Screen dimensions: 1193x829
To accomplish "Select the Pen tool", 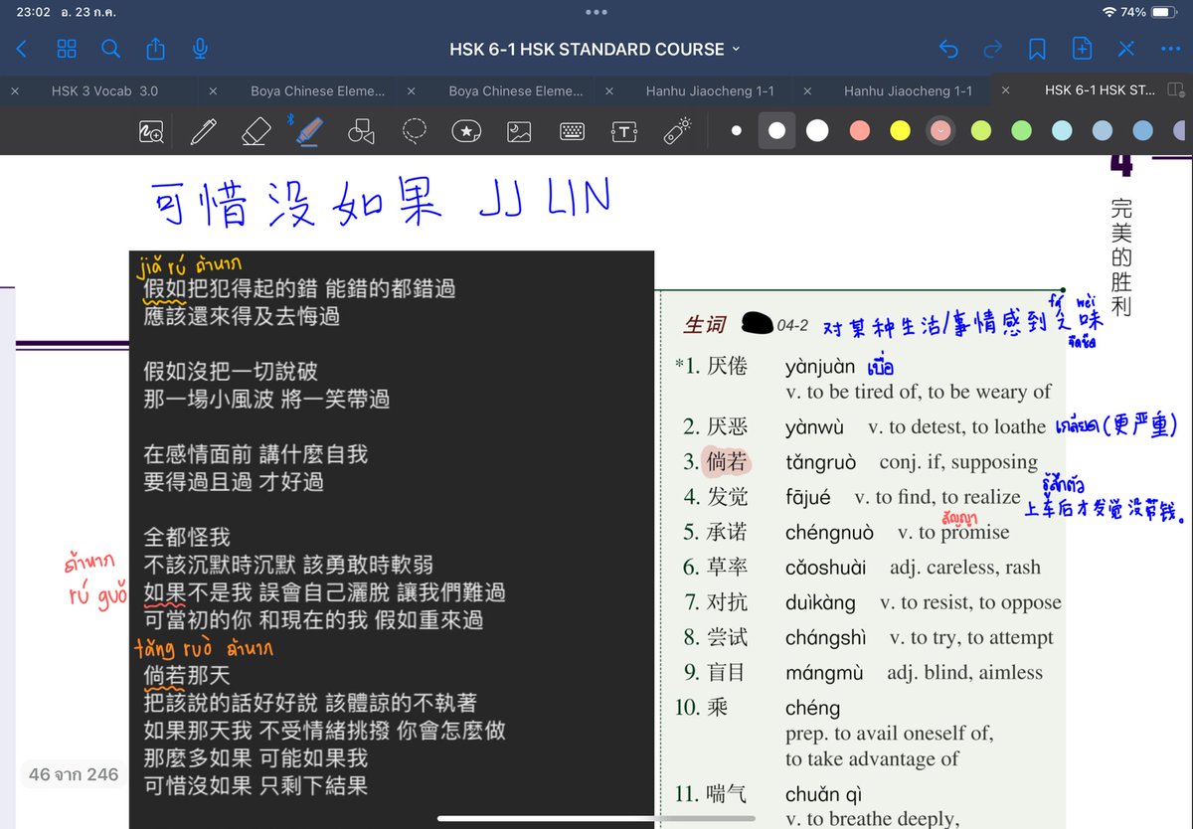I will (x=204, y=131).
